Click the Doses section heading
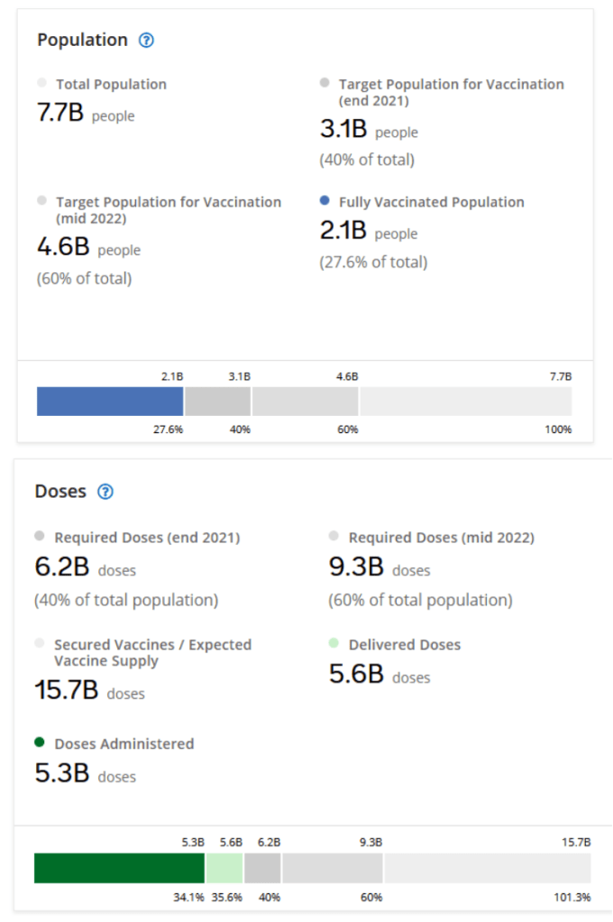The image size is (613, 922). tap(60, 492)
